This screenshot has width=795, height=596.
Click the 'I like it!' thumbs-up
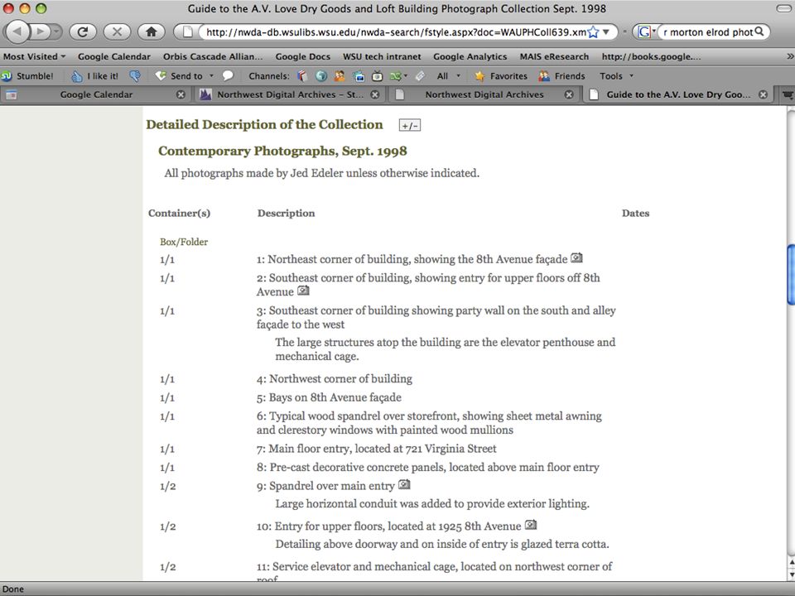pyautogui.click(x=94, y=76)
